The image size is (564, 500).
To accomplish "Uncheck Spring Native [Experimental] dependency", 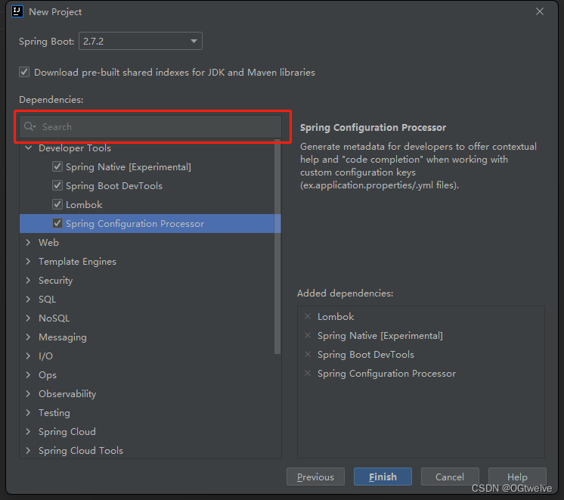I will [57, 166].
